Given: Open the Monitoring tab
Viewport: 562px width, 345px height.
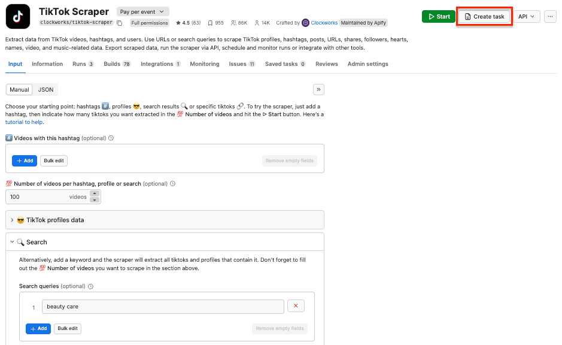Looking at the screenshot, I should coord(204,63).
